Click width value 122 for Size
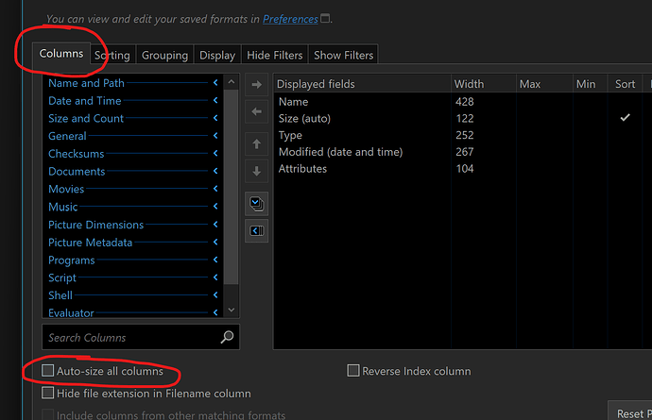This screenshot has width=652, height=420. coord(465,118)
